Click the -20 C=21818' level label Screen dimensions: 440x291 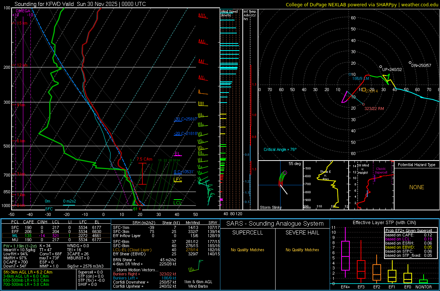(186, 133)
